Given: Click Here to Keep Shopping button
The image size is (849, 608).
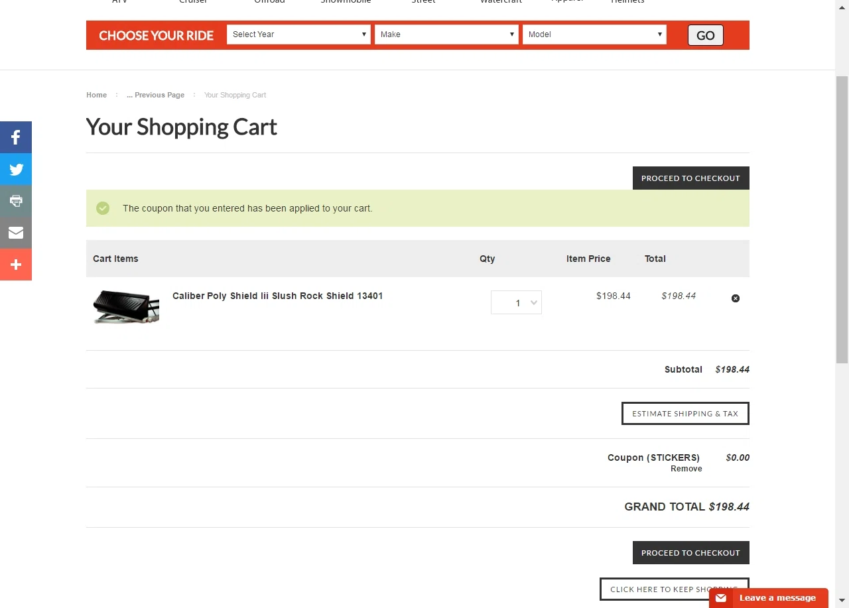Looking at the screenshot, I should click(674, 589).
